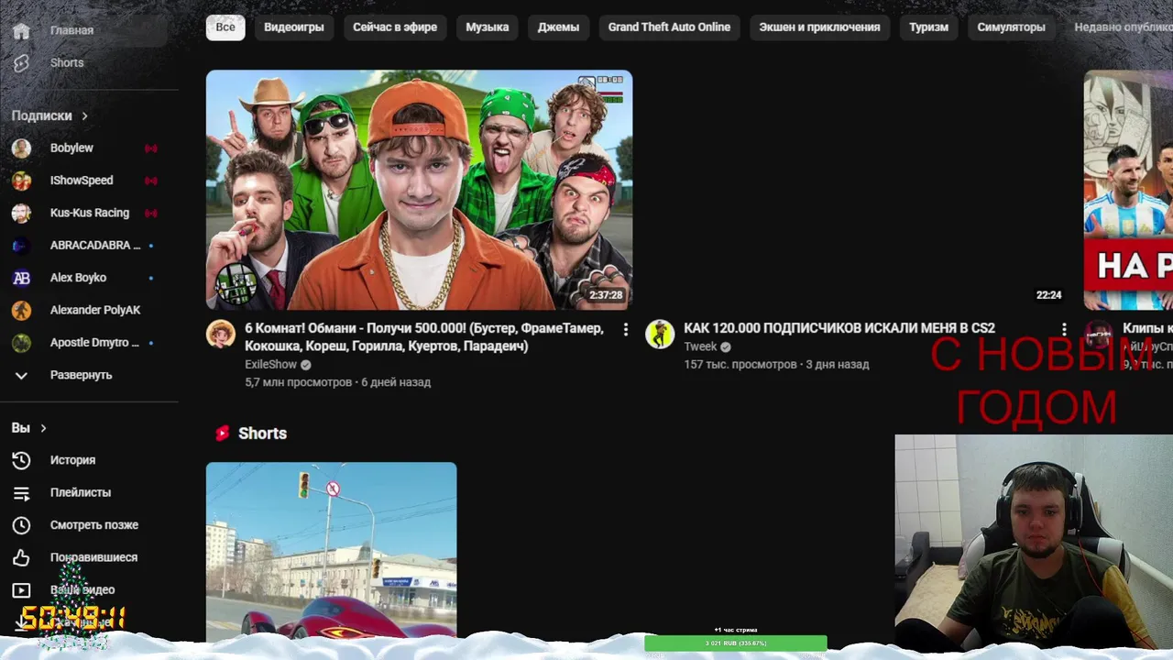The height and width of the screenshot is (660, 1173).
Task: Open more options for Tweek CS2 video
Action: 1064,329
